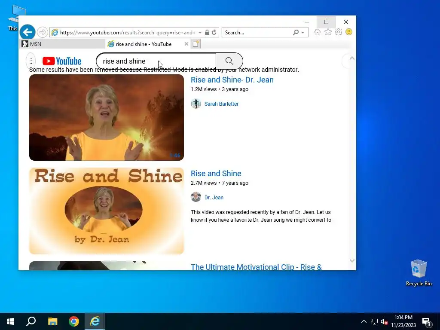Click the description text about Dr. Jean fan

261,216
